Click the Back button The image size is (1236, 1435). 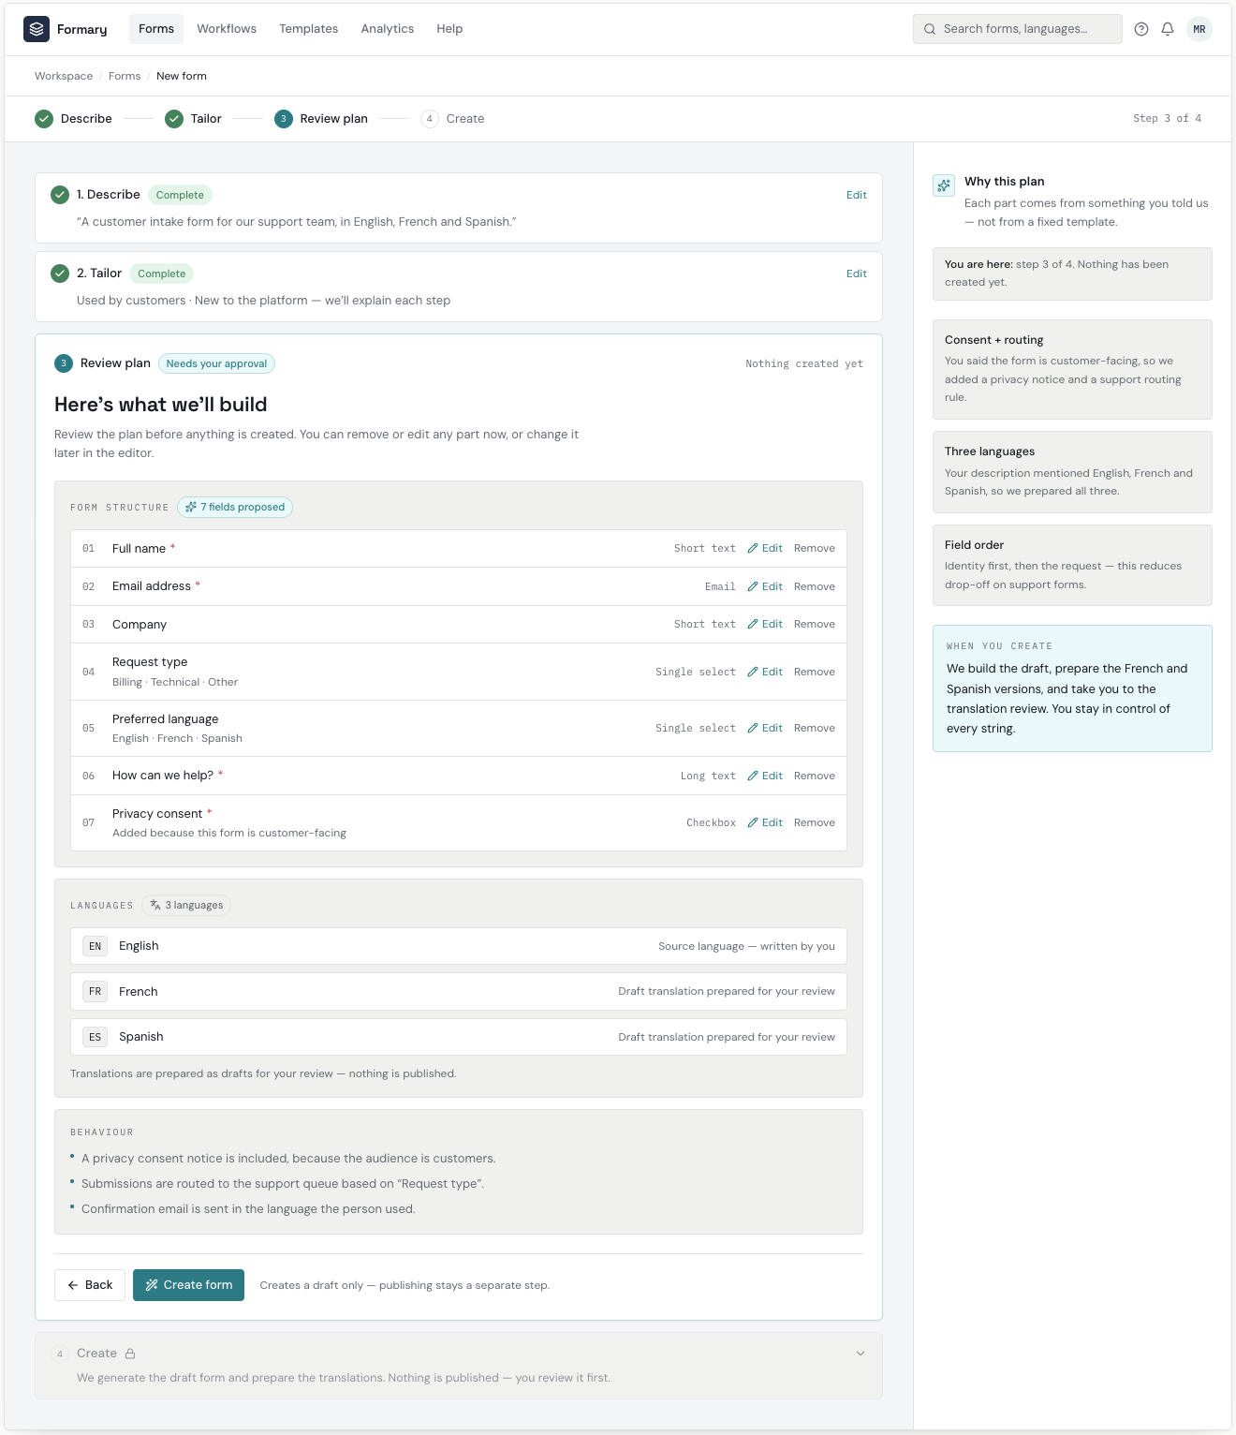pos(90,1285)
